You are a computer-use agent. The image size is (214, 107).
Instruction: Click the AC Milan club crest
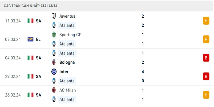tap(54, 90)
